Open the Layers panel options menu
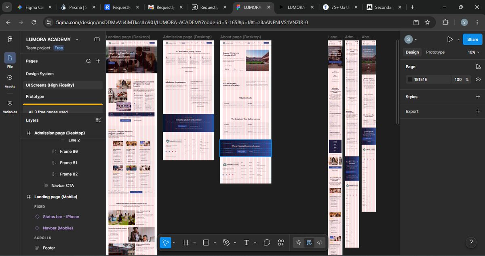The image size is (485, 256). tap(98, 120)
